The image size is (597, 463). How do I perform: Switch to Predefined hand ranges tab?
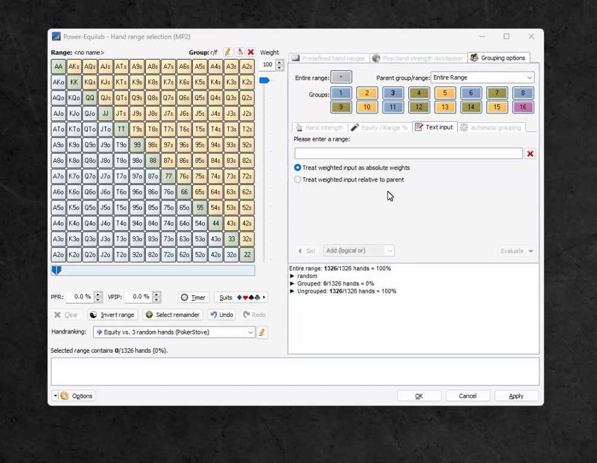click(328, 58)
